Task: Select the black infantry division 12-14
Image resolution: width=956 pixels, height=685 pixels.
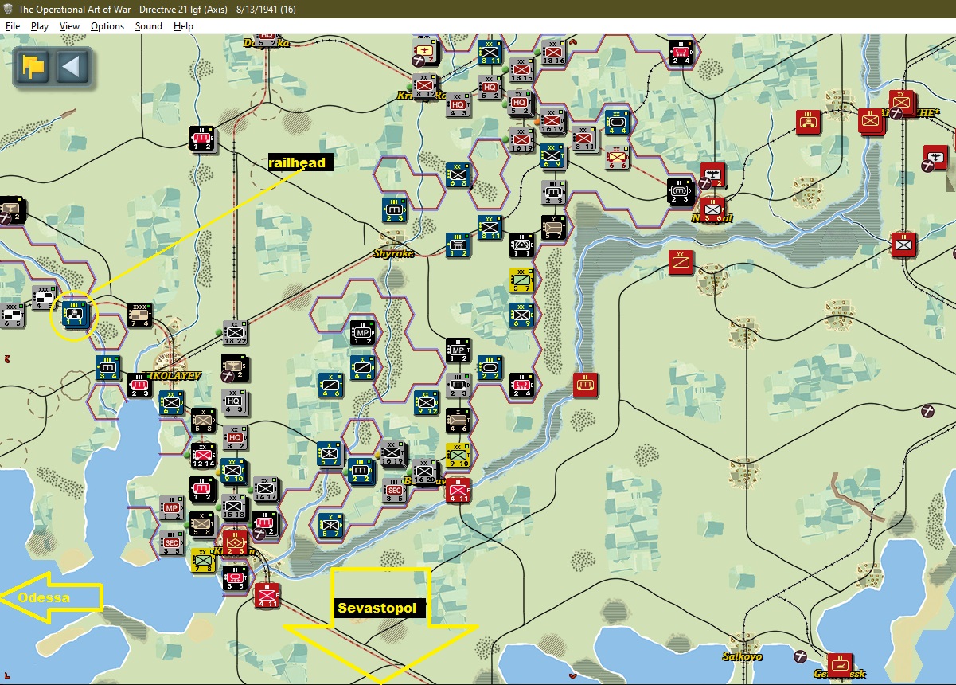Action: (203, 456)
